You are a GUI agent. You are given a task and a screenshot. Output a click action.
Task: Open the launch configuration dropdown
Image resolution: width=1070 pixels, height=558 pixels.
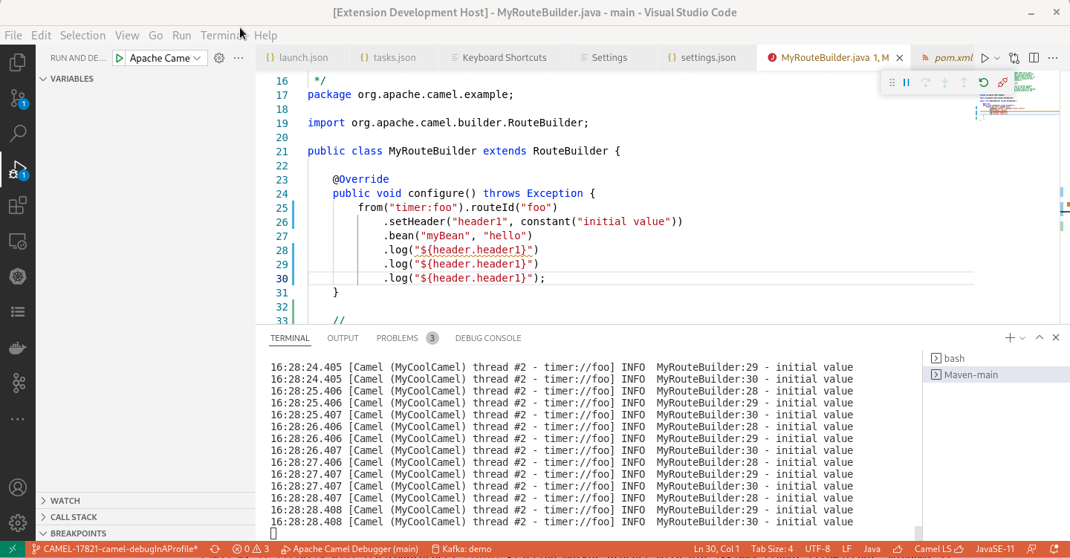pyautogui.click(x=195, y=57)
